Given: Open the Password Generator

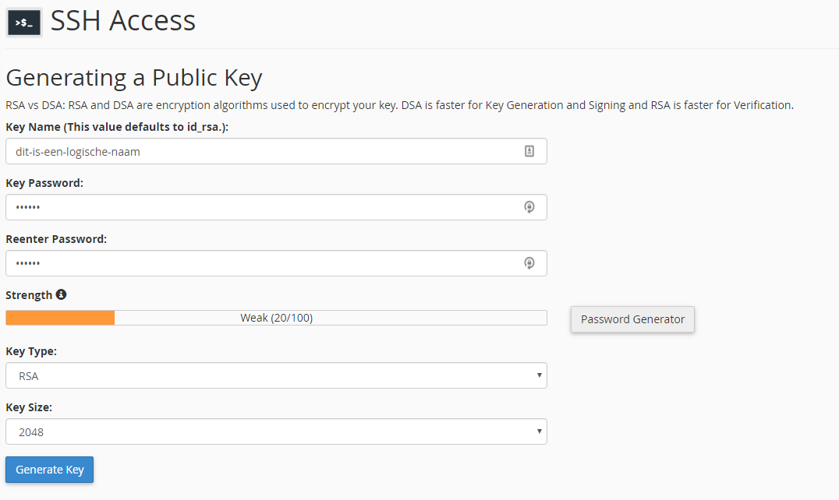Looking at the screenshot, I should coord(632,319).
